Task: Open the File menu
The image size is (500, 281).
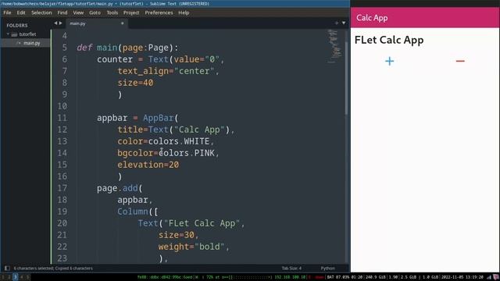Action: pyautogui.click(x=7, y=12)
